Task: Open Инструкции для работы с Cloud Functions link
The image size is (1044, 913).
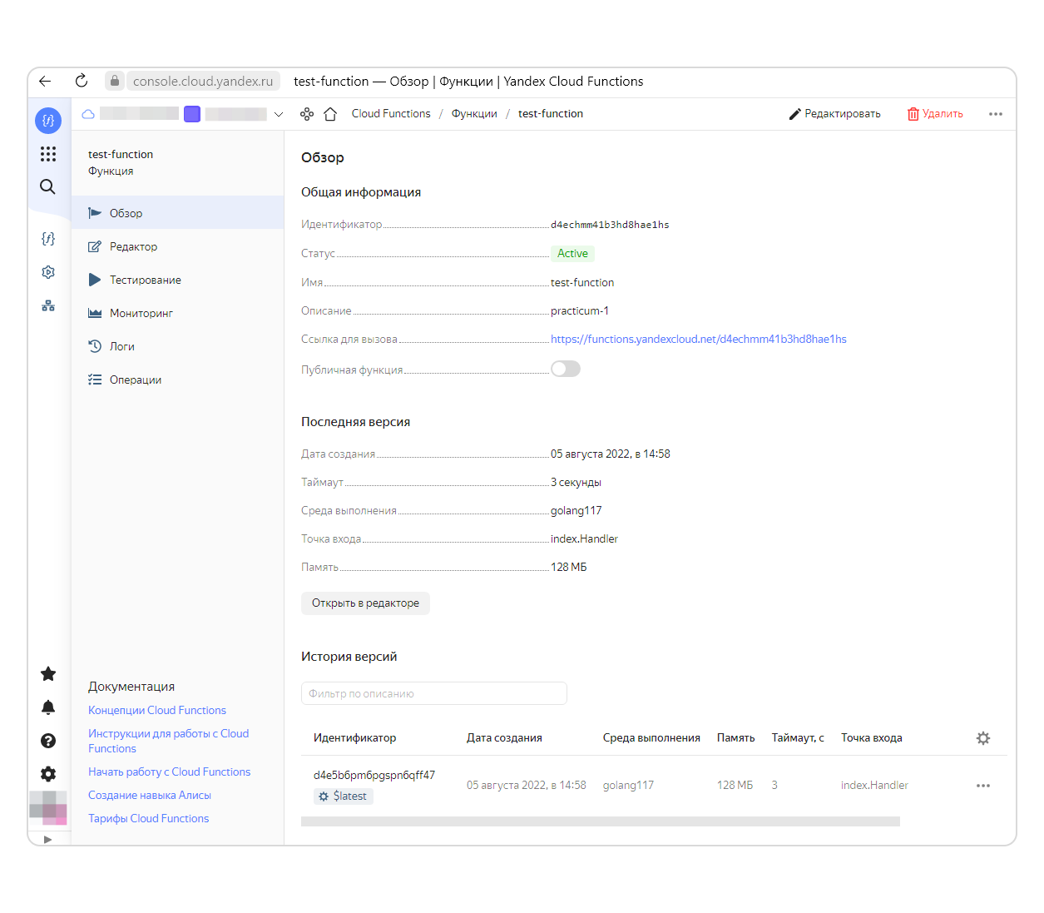Action: tap(169, 742)
